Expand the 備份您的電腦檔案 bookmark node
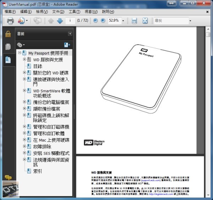Viewport: 213px width, 200px height. point(24,102)
